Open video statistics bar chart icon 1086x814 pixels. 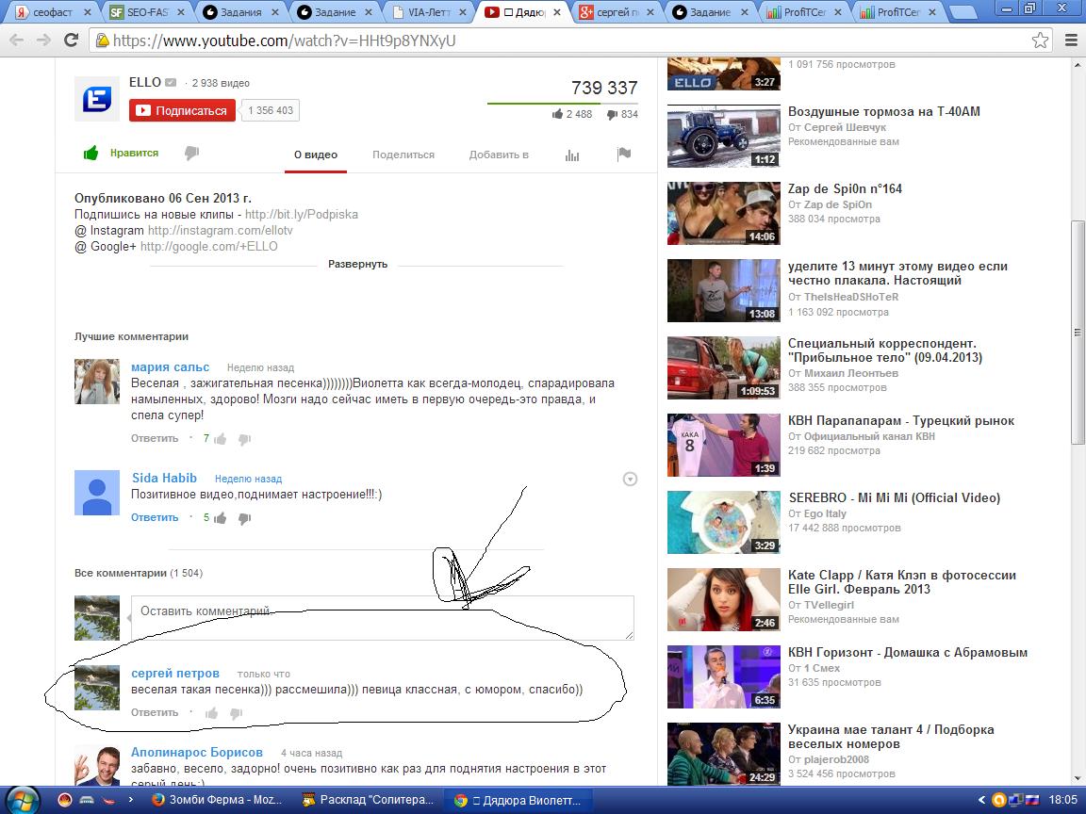571,155
